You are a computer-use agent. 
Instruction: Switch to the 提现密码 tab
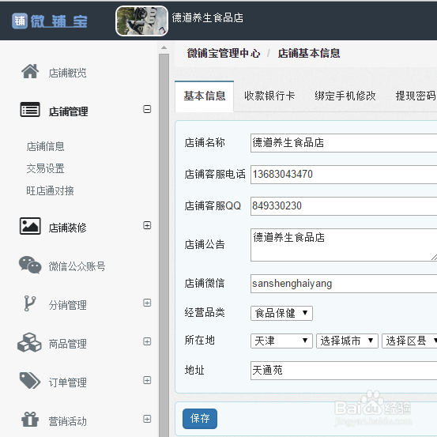click(x=416, y=96)
